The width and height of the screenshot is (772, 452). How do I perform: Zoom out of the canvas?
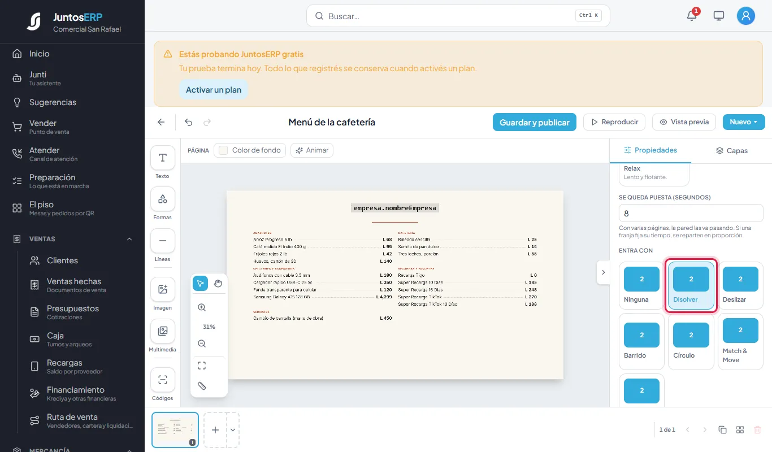202,344
